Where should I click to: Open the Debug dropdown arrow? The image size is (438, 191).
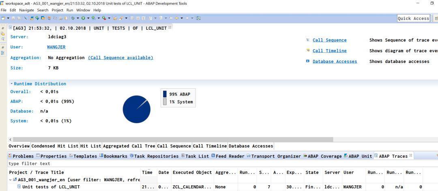(77, 18)
